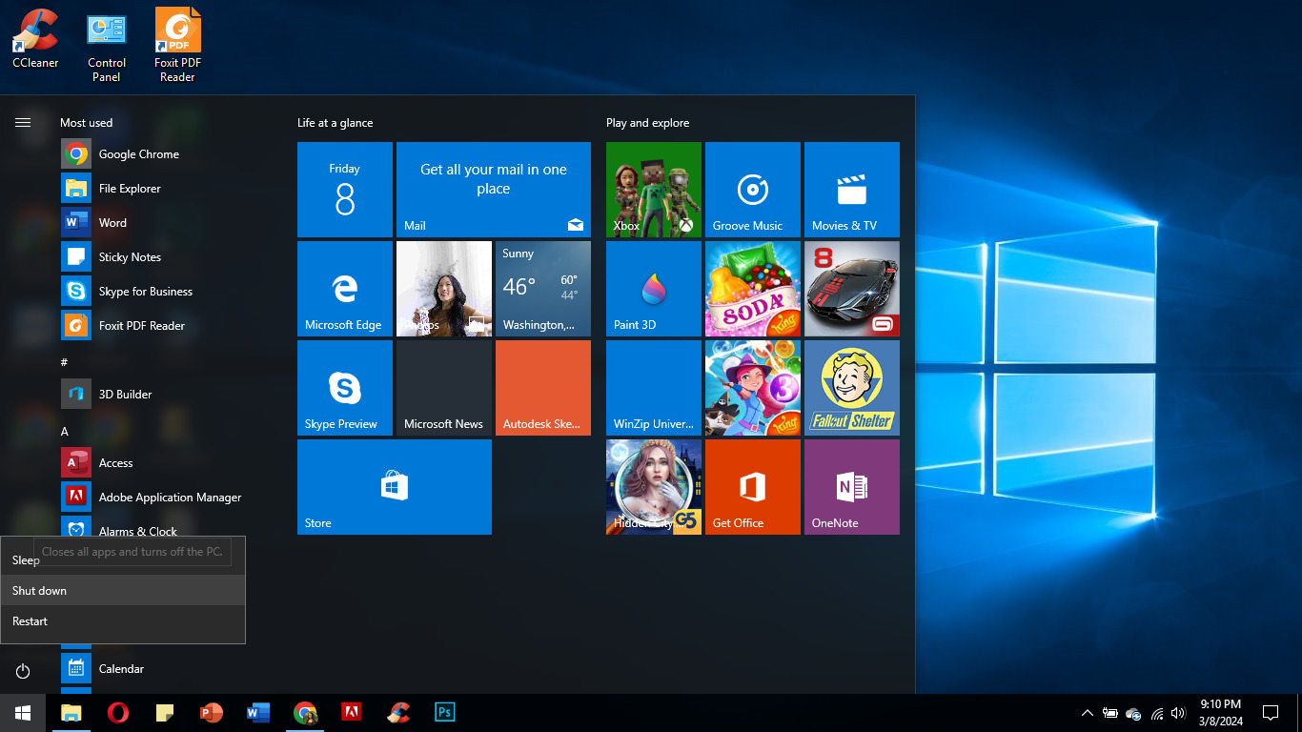Screen dimensions: 1302x732
Task: Open Opera browser from taskbar
Action: point(118,712)
